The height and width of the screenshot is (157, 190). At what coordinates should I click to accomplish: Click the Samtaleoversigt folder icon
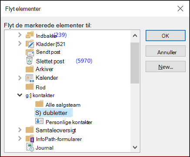tap(30, 130)
